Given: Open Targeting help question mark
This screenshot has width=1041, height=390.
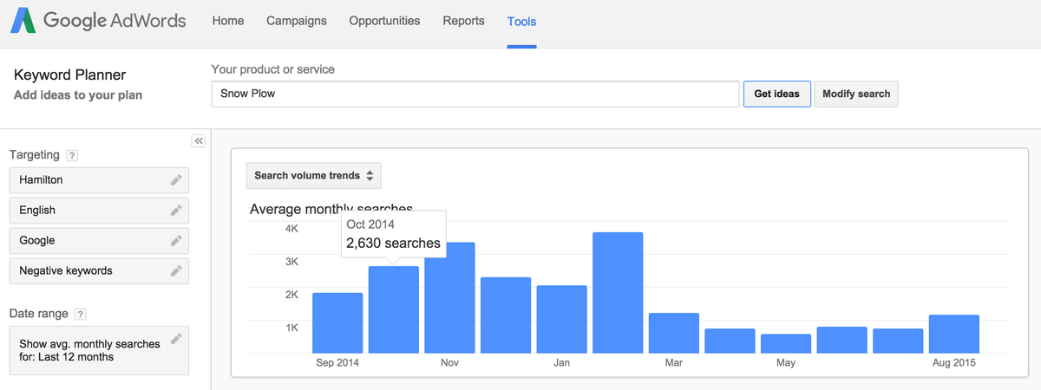Looking at the screenshot, I should [72, 156].
